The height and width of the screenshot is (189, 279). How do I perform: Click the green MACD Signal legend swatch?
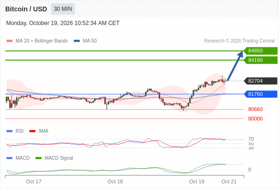click(38, 158)
